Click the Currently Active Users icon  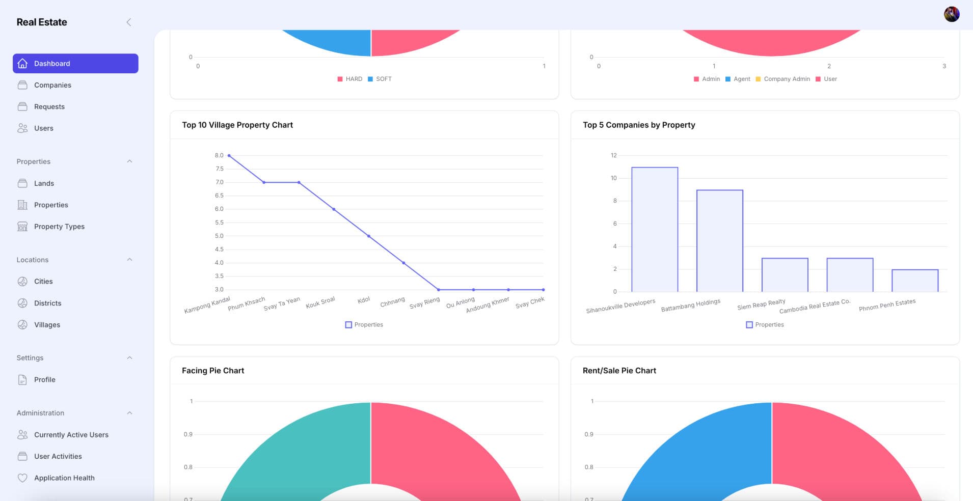coord(22,435)
